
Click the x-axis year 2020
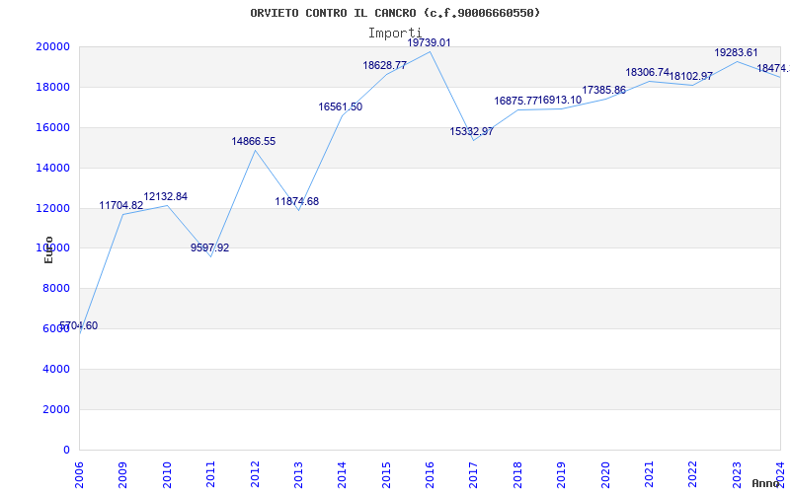[605, 475]
